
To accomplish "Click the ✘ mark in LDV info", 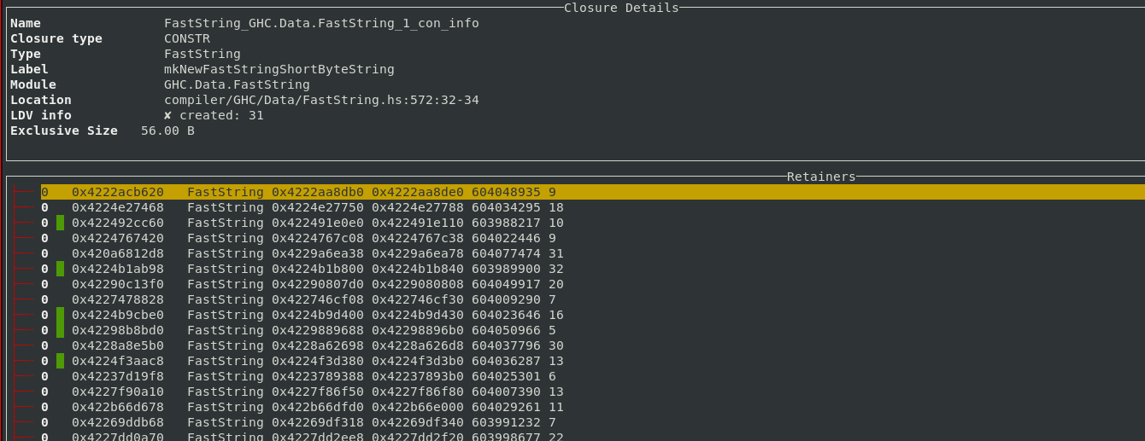I will coord(167,115).
